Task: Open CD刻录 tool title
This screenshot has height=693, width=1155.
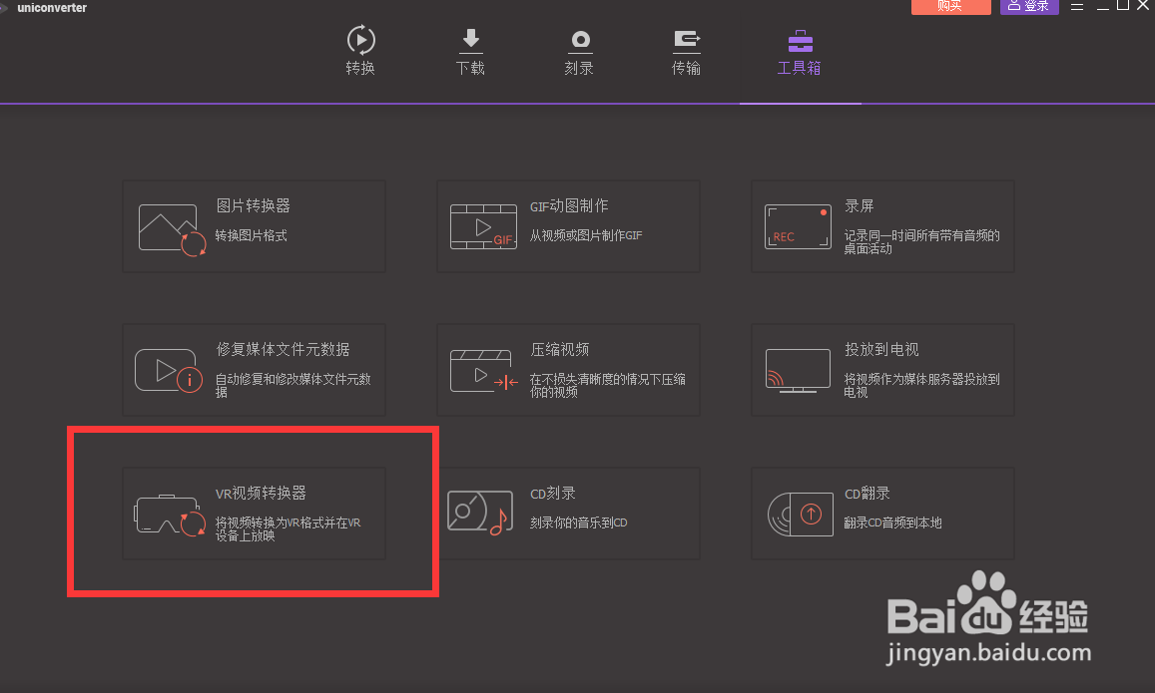Action: click(553, 493)
